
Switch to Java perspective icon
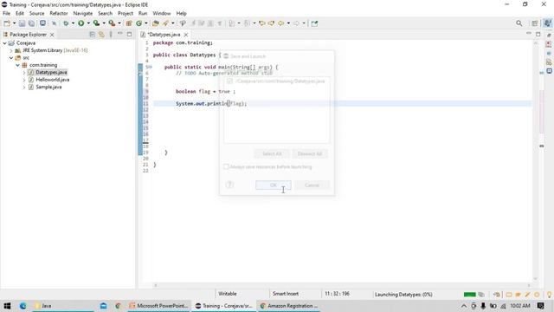[547, 23]
